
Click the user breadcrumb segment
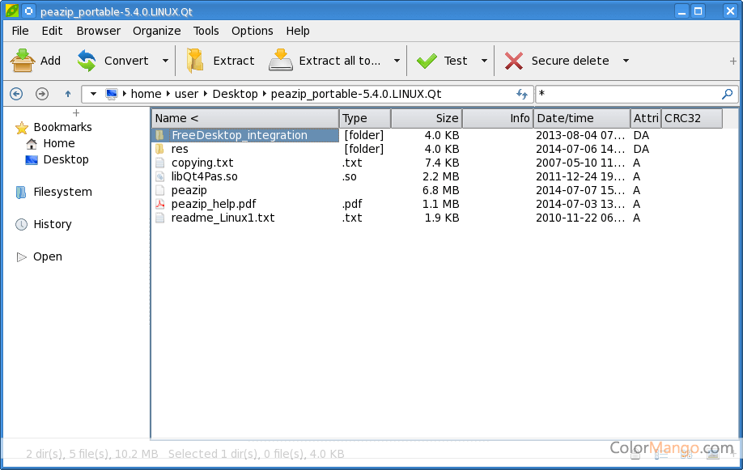point(186,94)
